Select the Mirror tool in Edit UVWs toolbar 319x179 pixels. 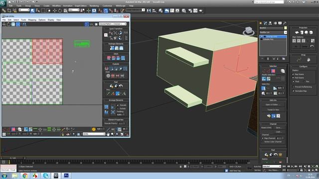pos(24,24)
